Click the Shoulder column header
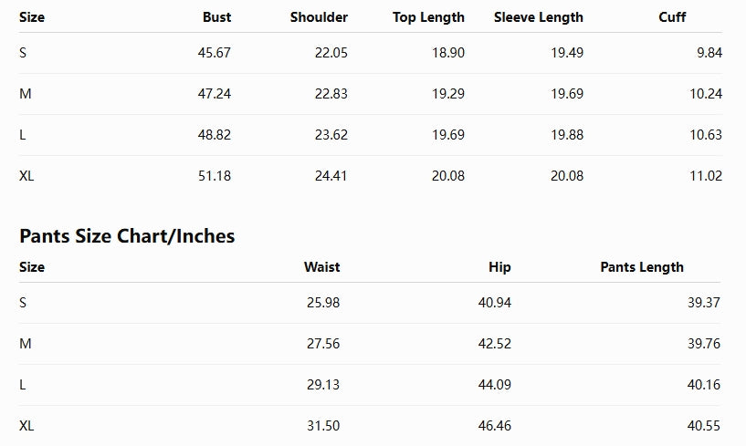This screenshot has height=446, width=746. tap(319, 17)
